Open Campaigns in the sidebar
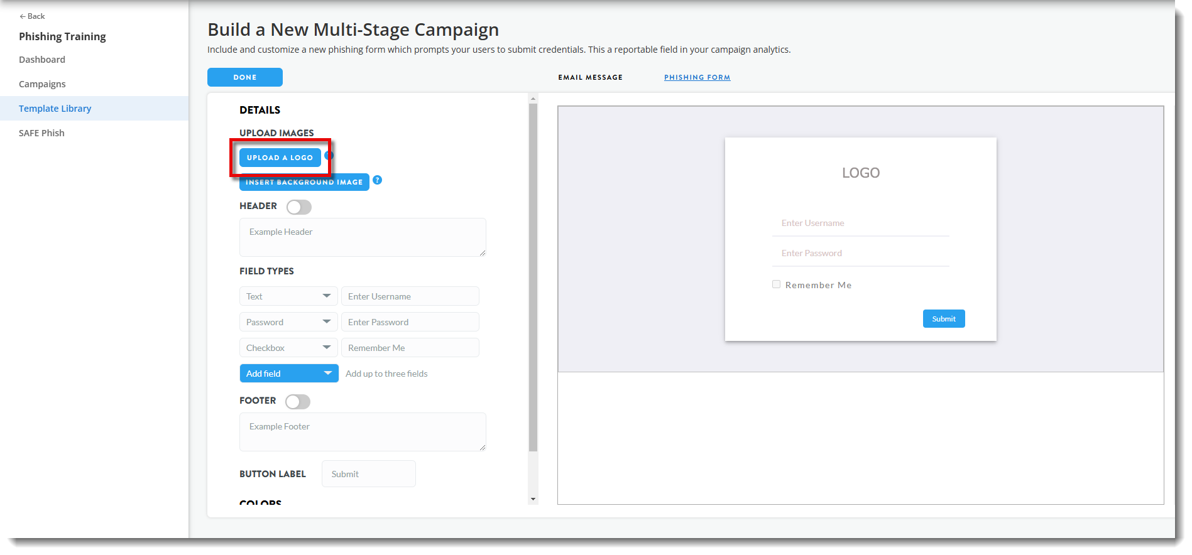The image size is (1192, 555). pos(42,84)
